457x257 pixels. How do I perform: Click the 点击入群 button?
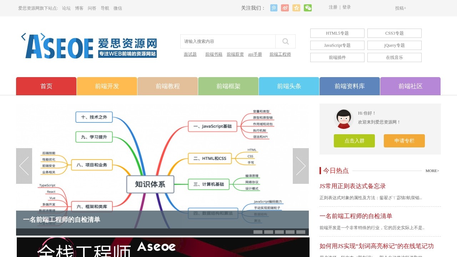point(354,141)
